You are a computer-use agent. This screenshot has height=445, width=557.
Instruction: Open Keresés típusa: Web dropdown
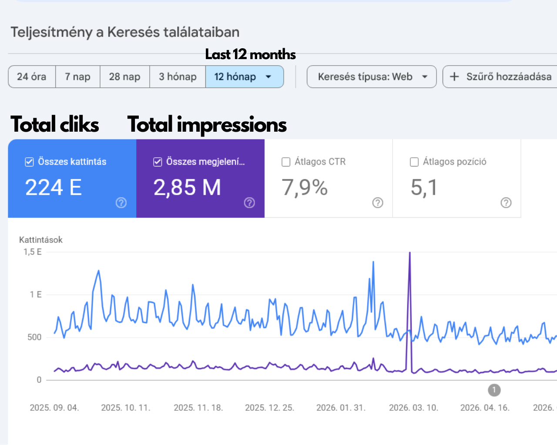[x=372, y=77]
